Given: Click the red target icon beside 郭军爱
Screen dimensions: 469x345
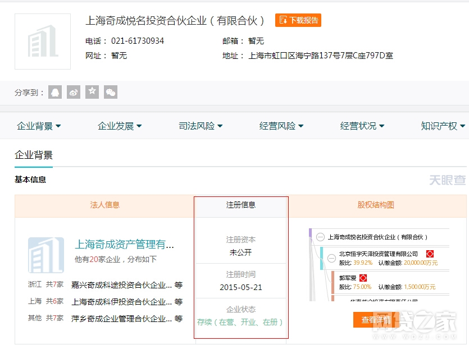Looking at the screenshot, I should pyautogui.click(x=363, y=278).
